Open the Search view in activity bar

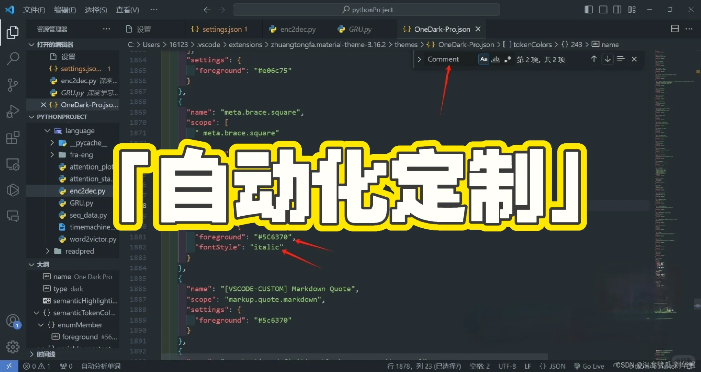[13, 58]
